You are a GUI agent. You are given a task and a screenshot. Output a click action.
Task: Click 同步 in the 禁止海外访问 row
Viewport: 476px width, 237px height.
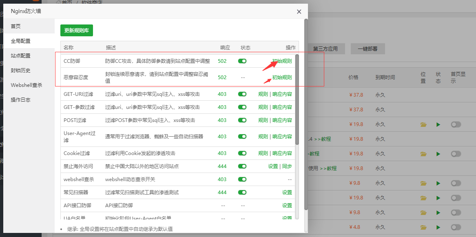click(287, 166)
